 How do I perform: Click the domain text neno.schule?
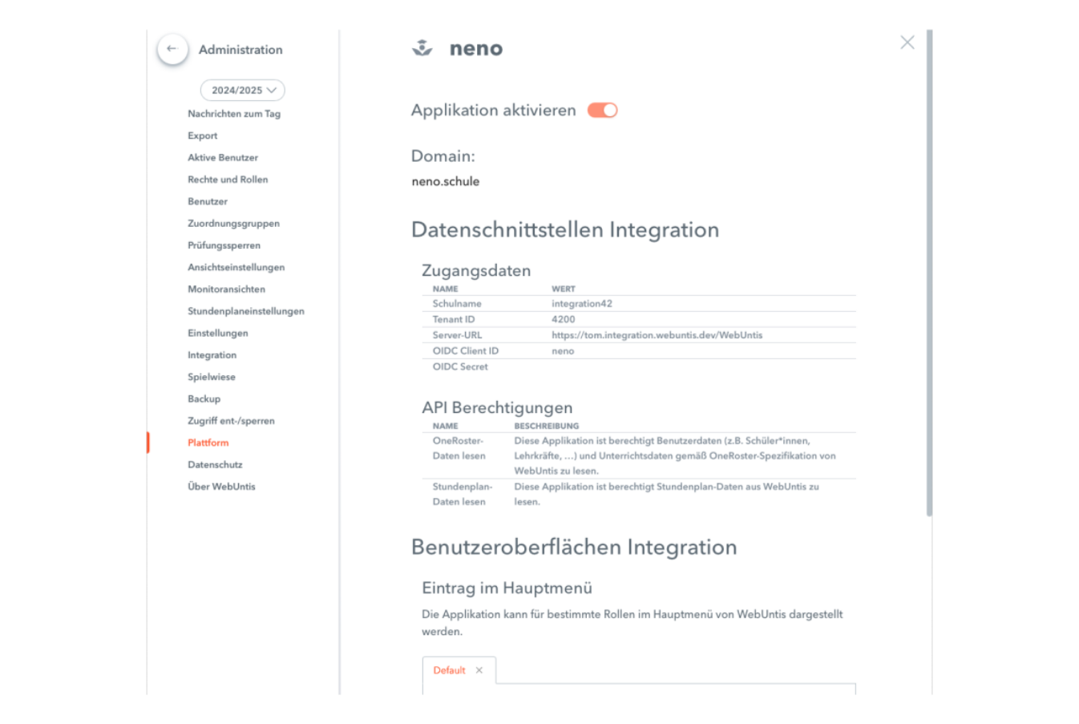click(446, 181)
